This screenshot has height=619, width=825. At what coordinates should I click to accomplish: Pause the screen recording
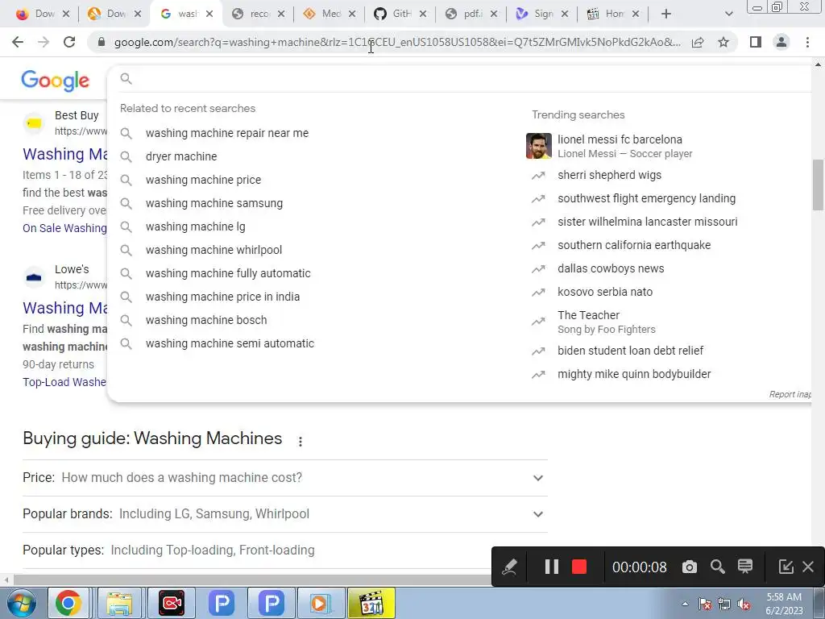[x=551, y=567]
